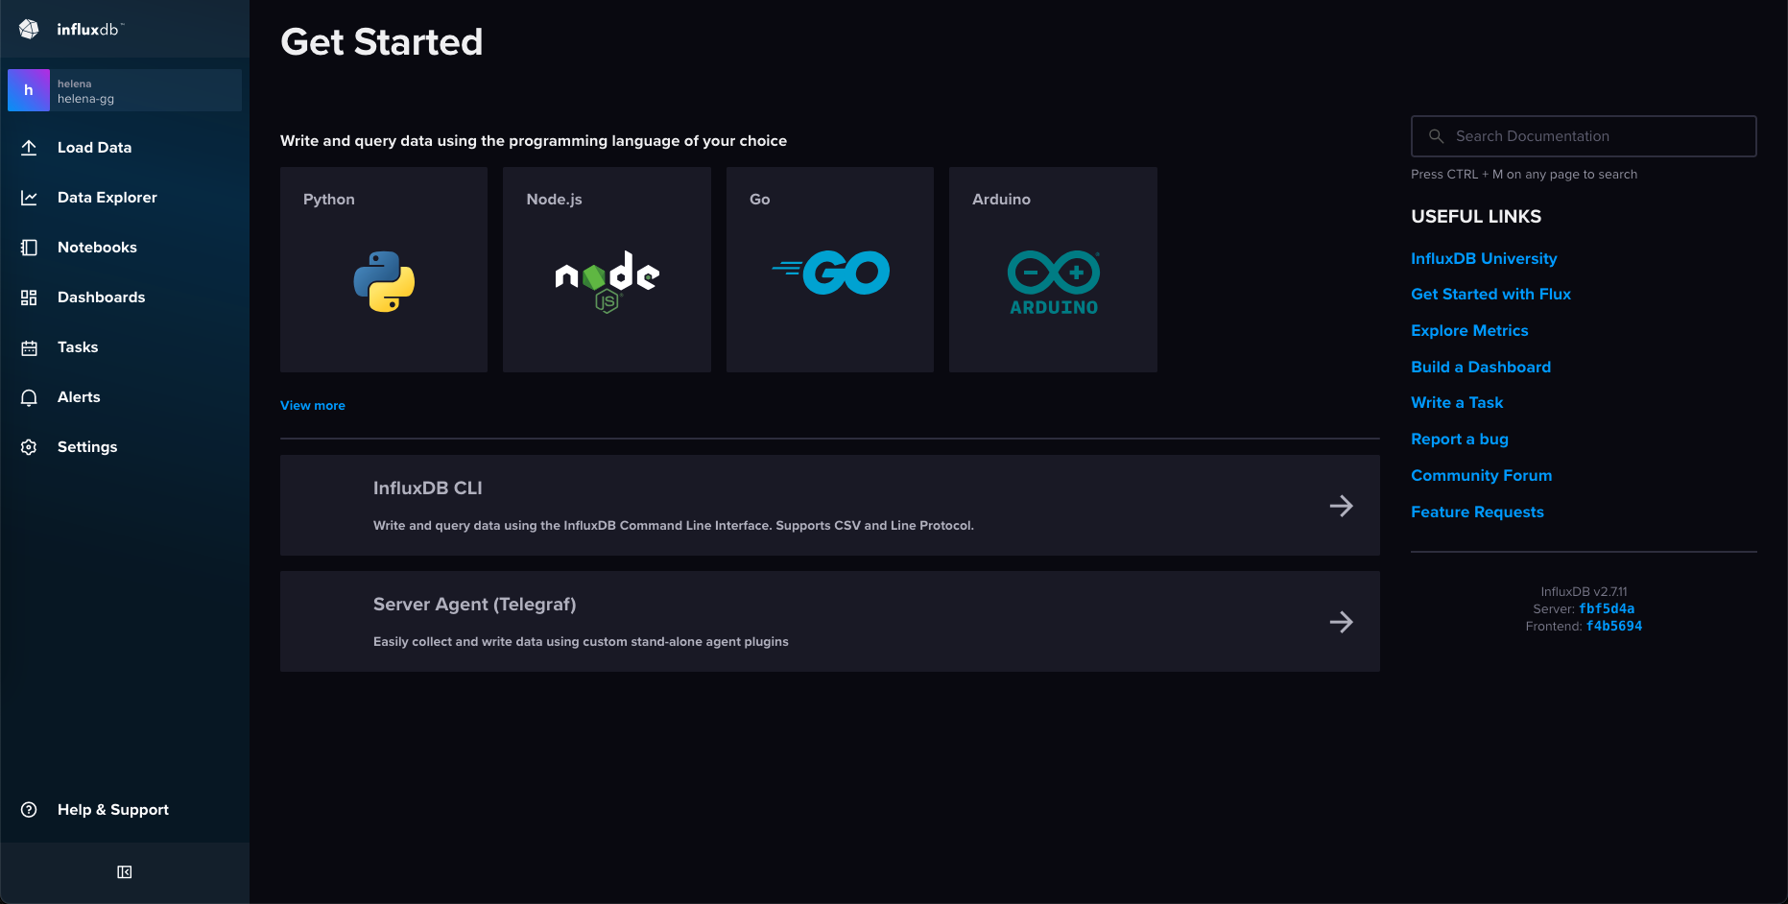Open Data Explorer graph icon

point(29,198)
